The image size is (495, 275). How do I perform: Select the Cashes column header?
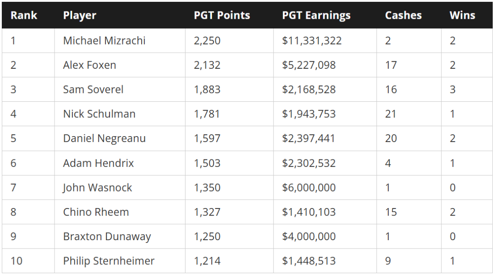[x=403, y=15]
